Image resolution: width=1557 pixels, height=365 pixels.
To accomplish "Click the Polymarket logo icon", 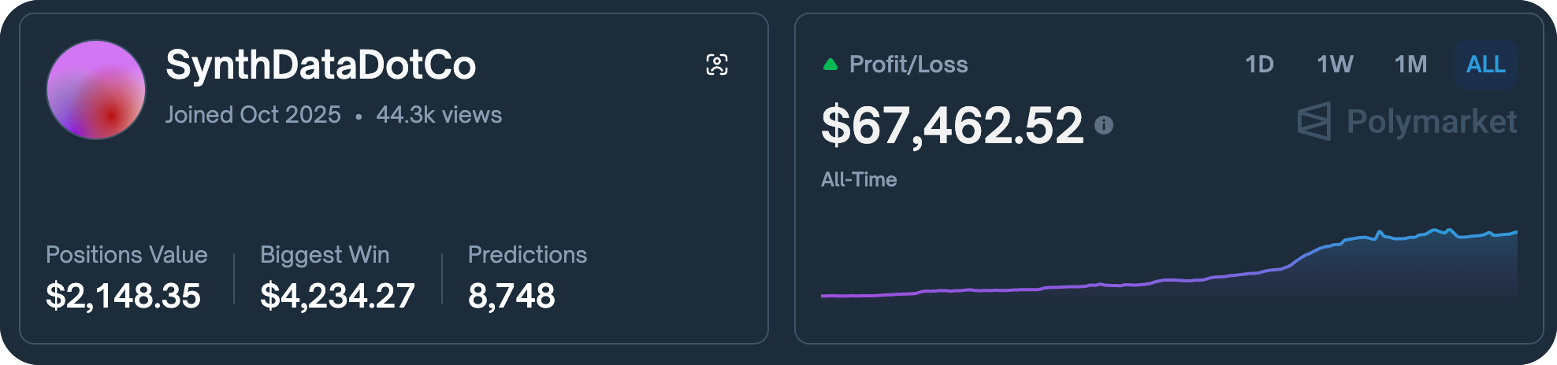I will [1314, 122].
